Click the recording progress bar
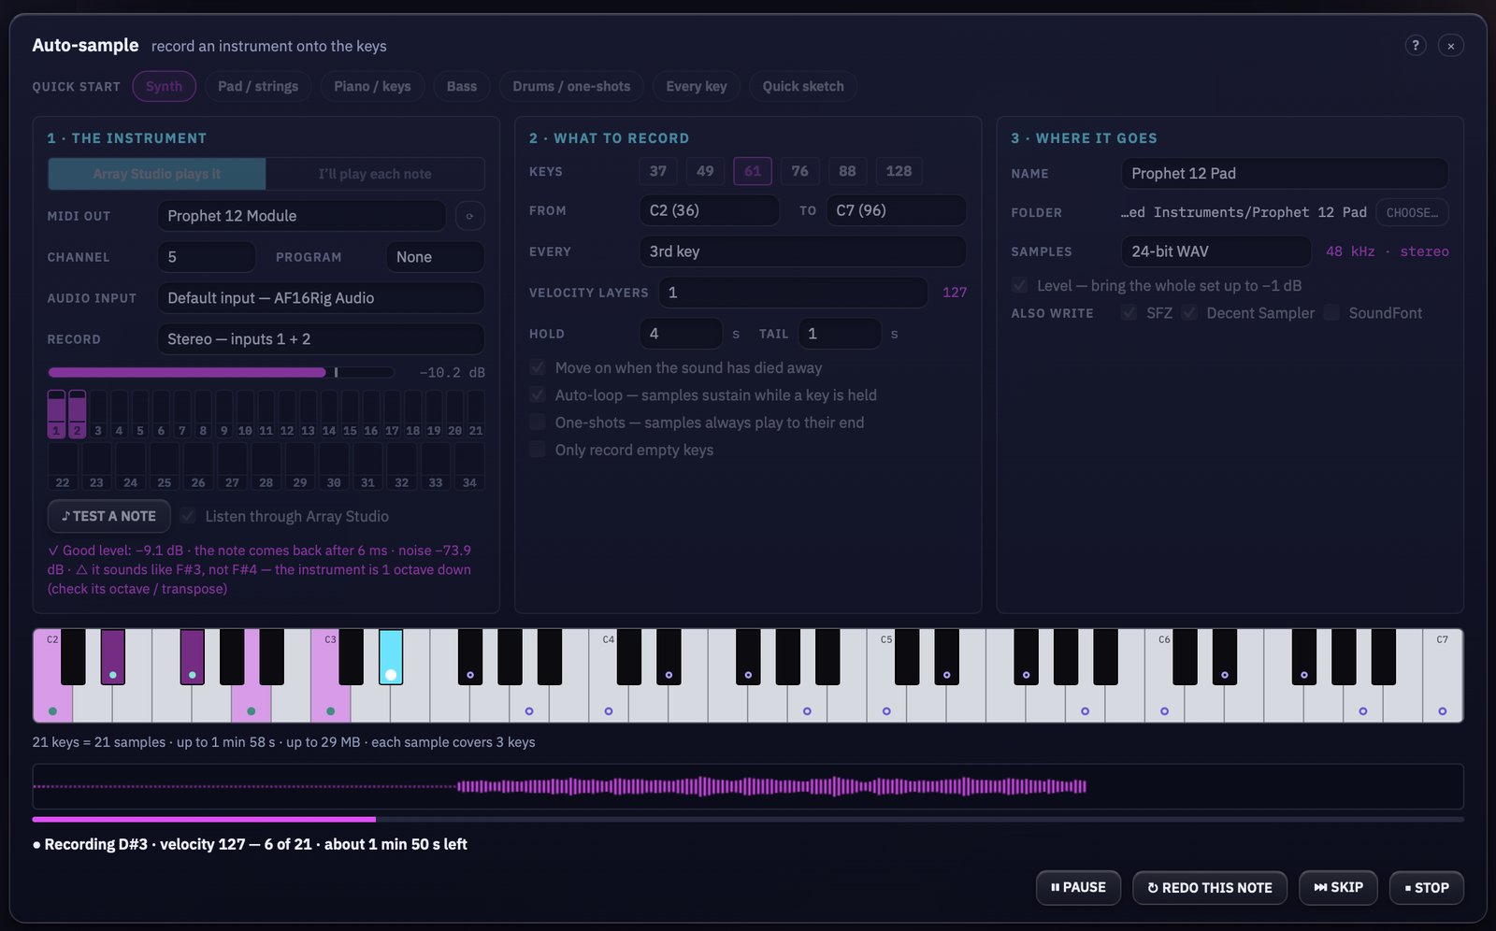Screen dimensions: 1496x931 click(748, 819)
